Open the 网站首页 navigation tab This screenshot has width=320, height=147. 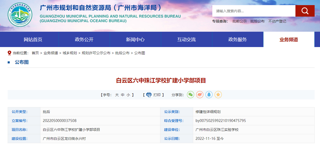pos(33,39)
